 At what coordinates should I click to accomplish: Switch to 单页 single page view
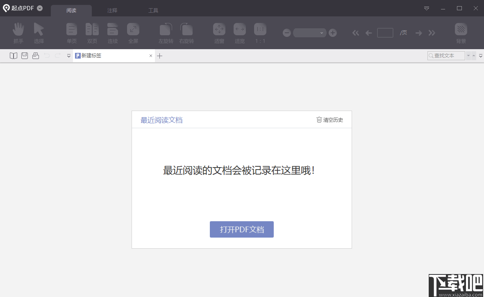(72, 33)
